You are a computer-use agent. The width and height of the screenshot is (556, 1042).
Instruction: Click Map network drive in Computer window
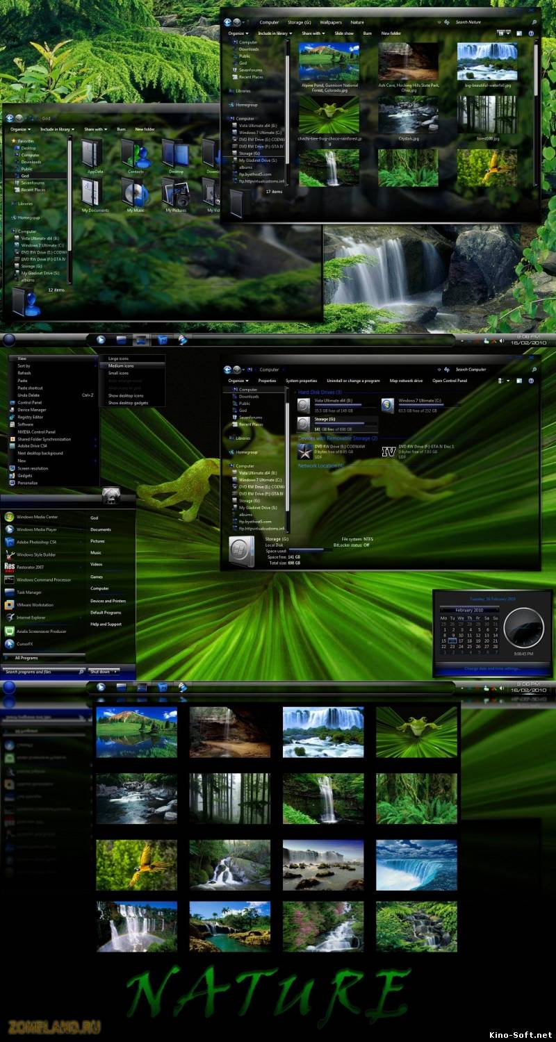[x=407, y=381]
